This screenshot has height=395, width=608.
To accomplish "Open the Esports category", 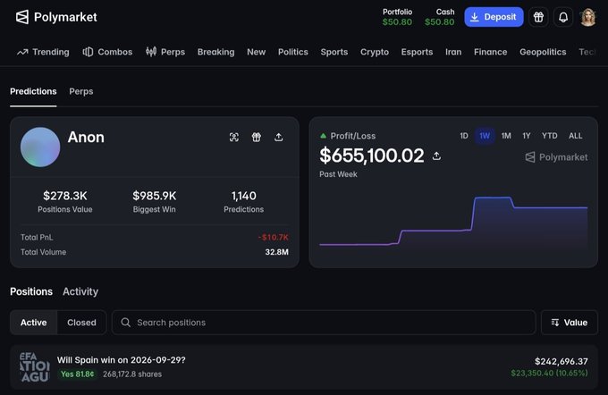I will point(417,52).
